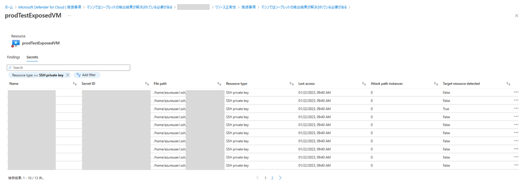
Task: Remove the SSH private key filter pill
Action: (x=68, y=75)
